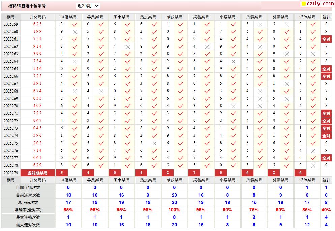Click the 全对 badge in row 2025277
The height and width of the screenshot is (231, 335).
pyautogui.click(x=326, y=158)
